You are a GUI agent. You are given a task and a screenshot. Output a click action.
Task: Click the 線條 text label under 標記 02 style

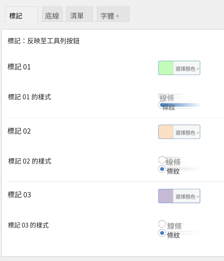point(173,162)
